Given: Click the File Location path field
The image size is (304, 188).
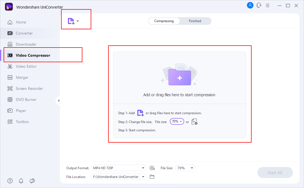Looking at the screenshot, I should pyautogui.click(x=116, y=177).
